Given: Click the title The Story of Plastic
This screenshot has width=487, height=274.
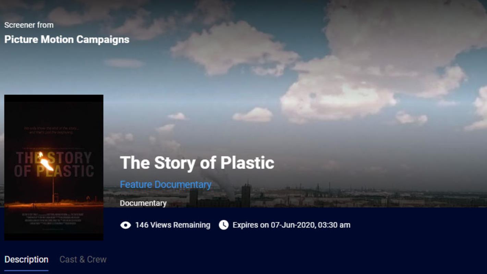Looking at the screenshot, I should coord(197,162).
